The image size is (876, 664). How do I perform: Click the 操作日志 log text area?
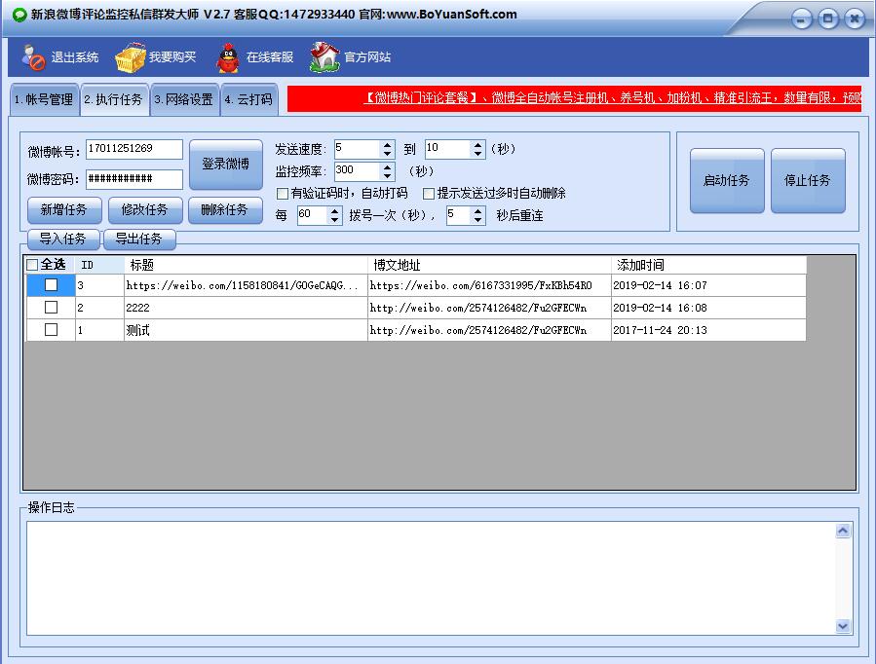click(432, 578)
